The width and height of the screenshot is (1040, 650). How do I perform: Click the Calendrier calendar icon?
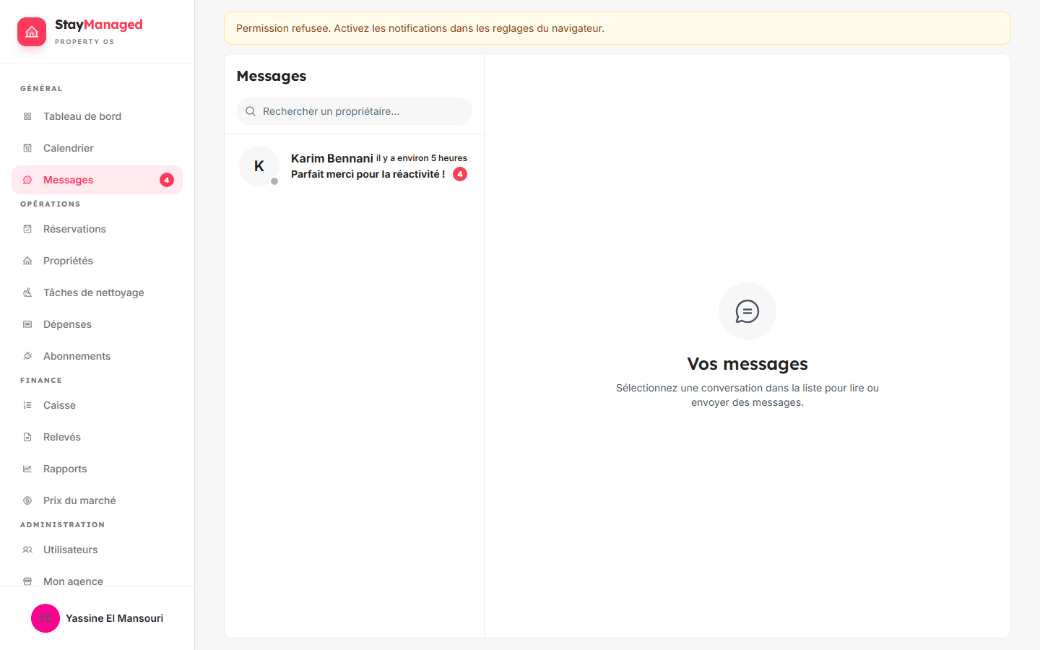tap(27, 148)
